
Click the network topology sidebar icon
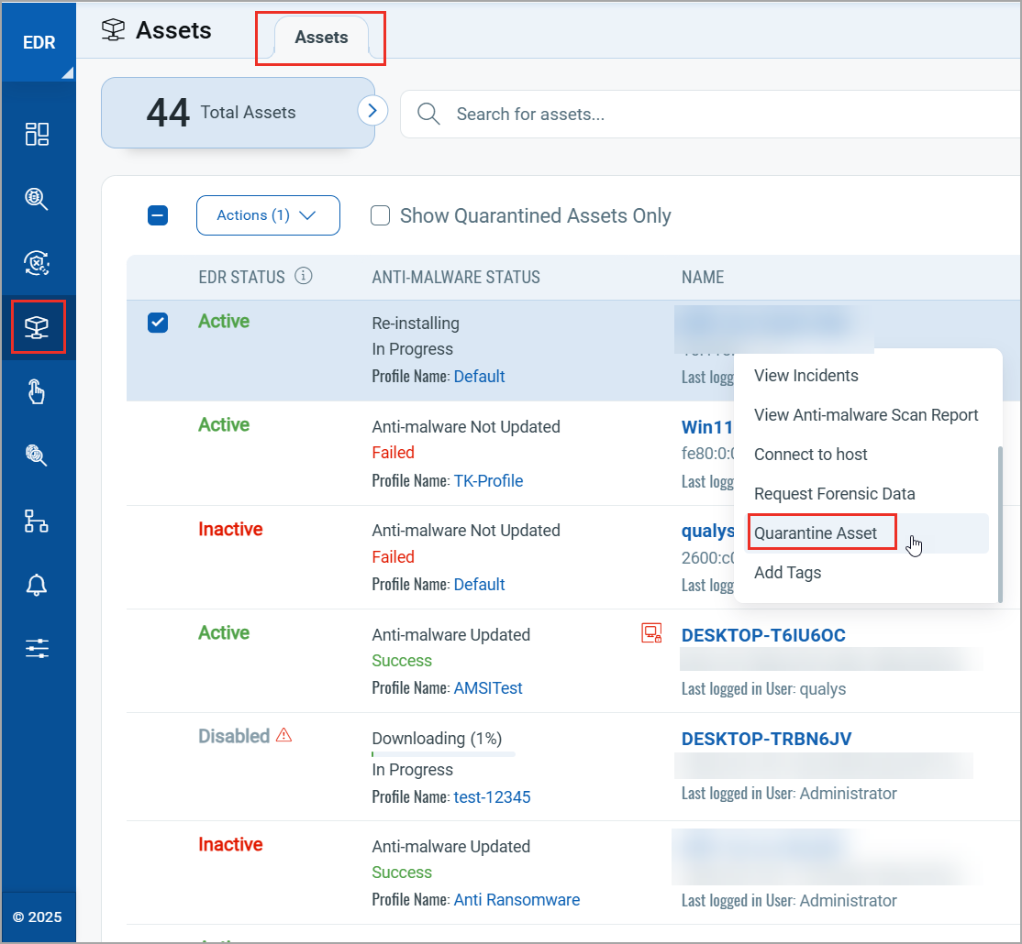tap(38, 521)
